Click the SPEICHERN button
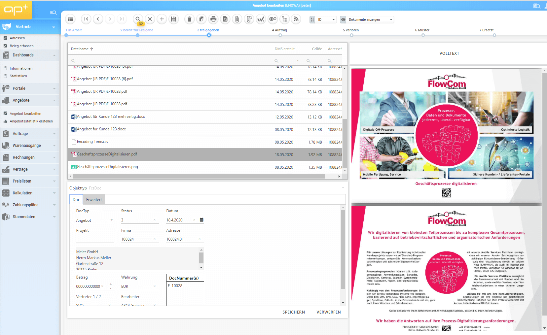This screenshot has height=335, width=547. 293,312
